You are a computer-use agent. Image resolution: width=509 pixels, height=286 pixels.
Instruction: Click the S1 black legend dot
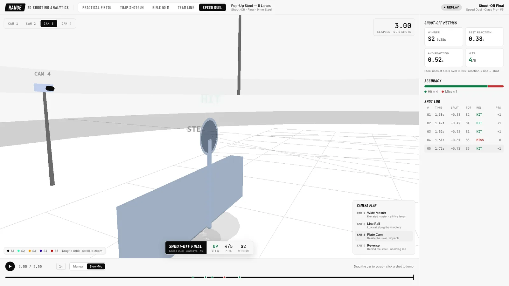(x=8, y=251)
